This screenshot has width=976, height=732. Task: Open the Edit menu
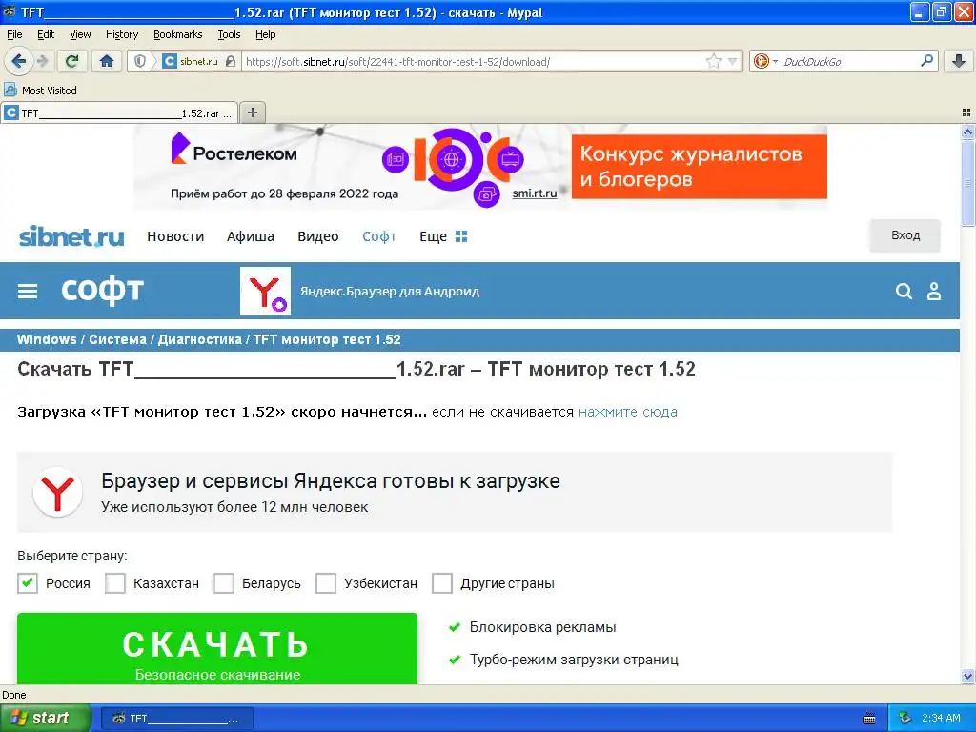[46, 34]
